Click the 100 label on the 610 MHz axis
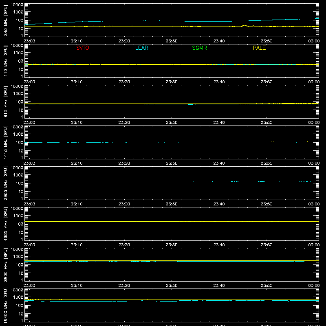Screen dimensions: 326x326 [x=20, y=102]
